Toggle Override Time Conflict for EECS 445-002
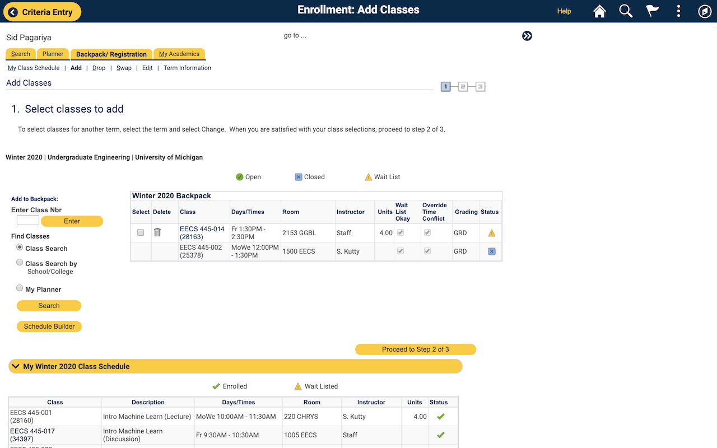Viewport: 717px width, 448px height. coord(427,251)
